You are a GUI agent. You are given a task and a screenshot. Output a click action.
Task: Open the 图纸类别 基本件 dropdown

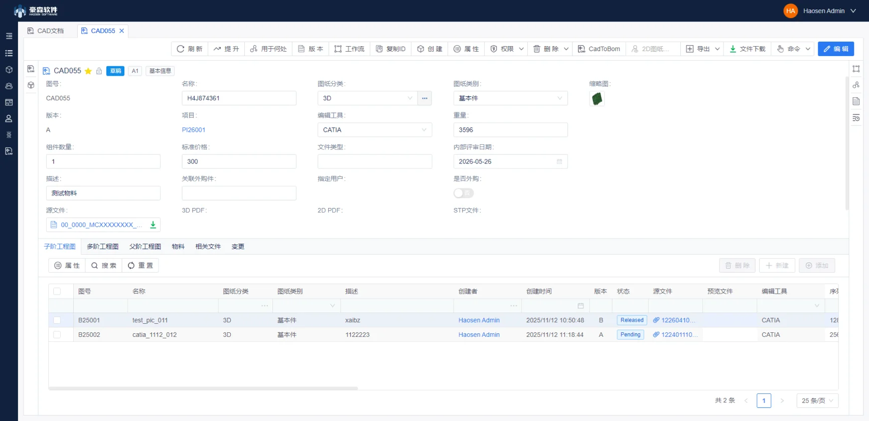510,98
